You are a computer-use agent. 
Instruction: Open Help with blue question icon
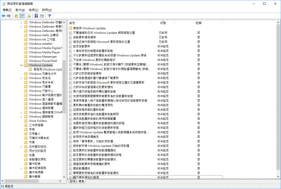tap(36, 16)
